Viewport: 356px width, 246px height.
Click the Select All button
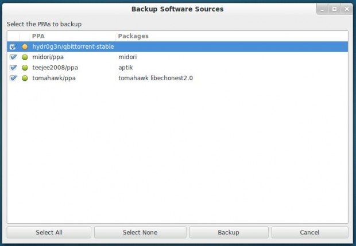(49, 232)
